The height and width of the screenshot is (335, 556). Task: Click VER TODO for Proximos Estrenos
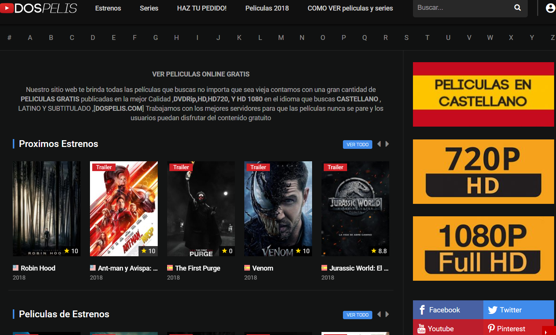358,145
